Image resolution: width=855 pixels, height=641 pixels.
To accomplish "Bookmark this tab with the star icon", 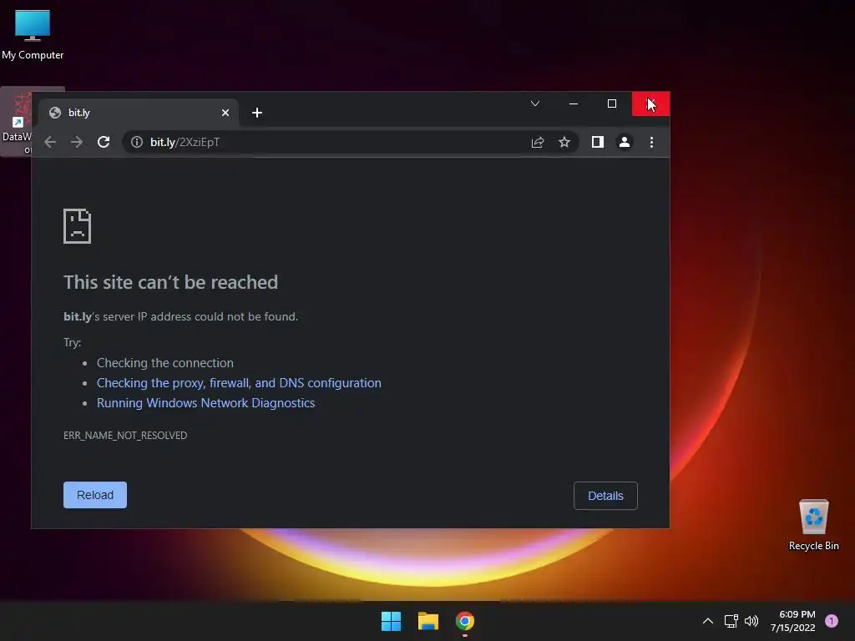I will (564, 142).
